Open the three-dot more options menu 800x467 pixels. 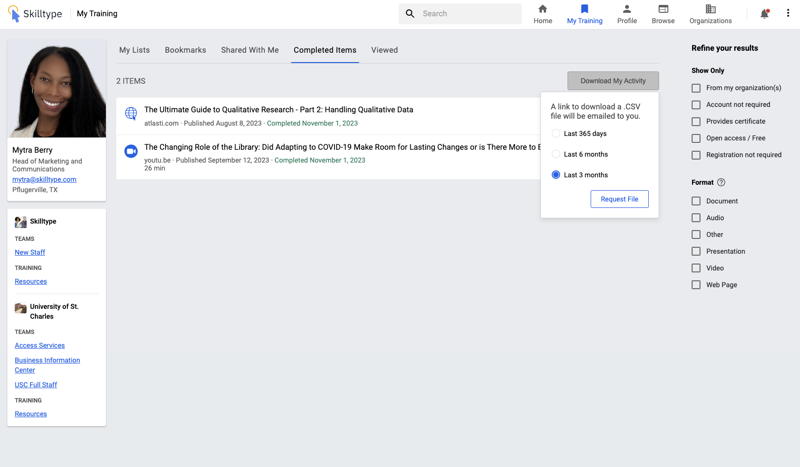coord(788,13)
